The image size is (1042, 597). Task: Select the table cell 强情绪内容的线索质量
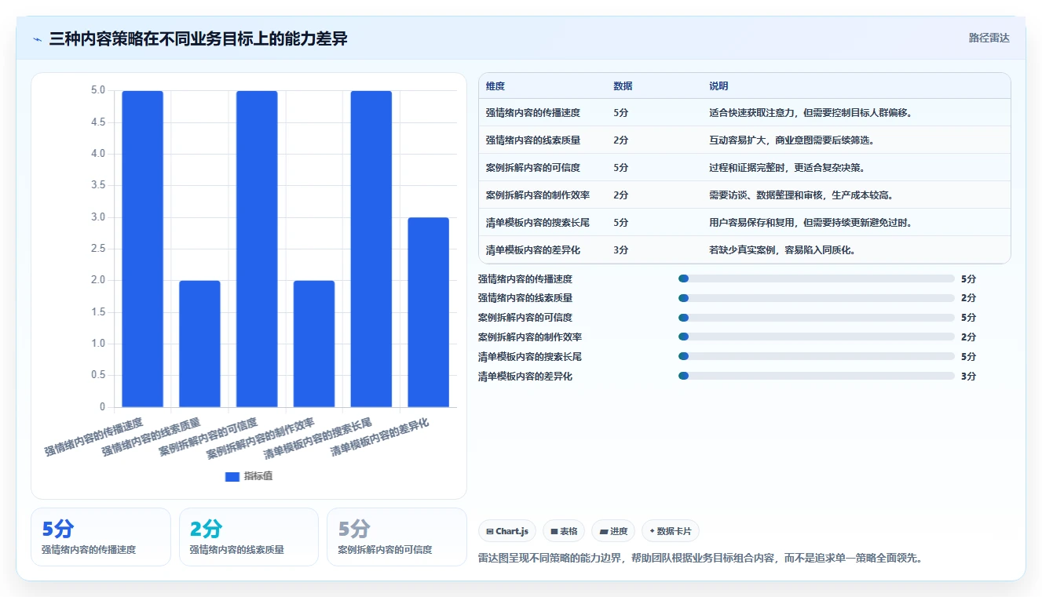click(533, 140)
